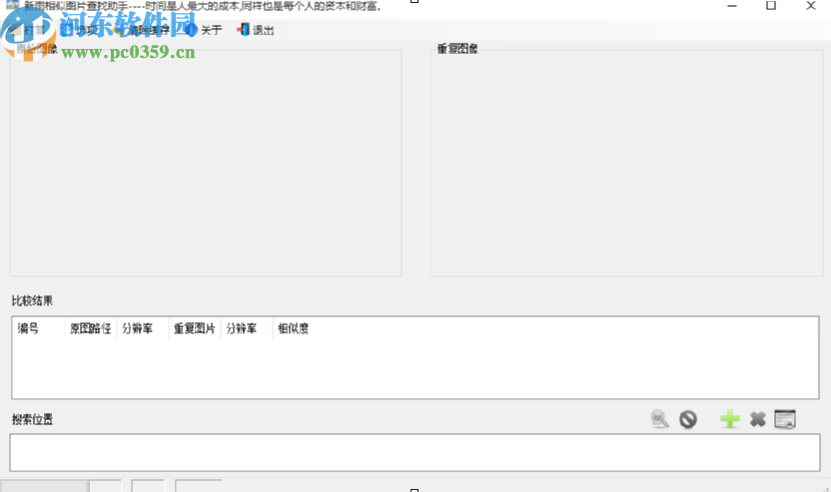
Task: Click the magnifier start-search icon
Action: 659,419
